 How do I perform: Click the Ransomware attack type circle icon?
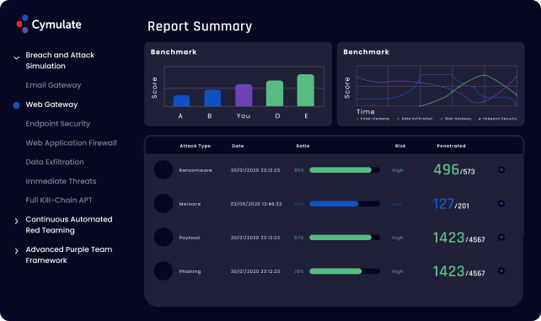163,169
